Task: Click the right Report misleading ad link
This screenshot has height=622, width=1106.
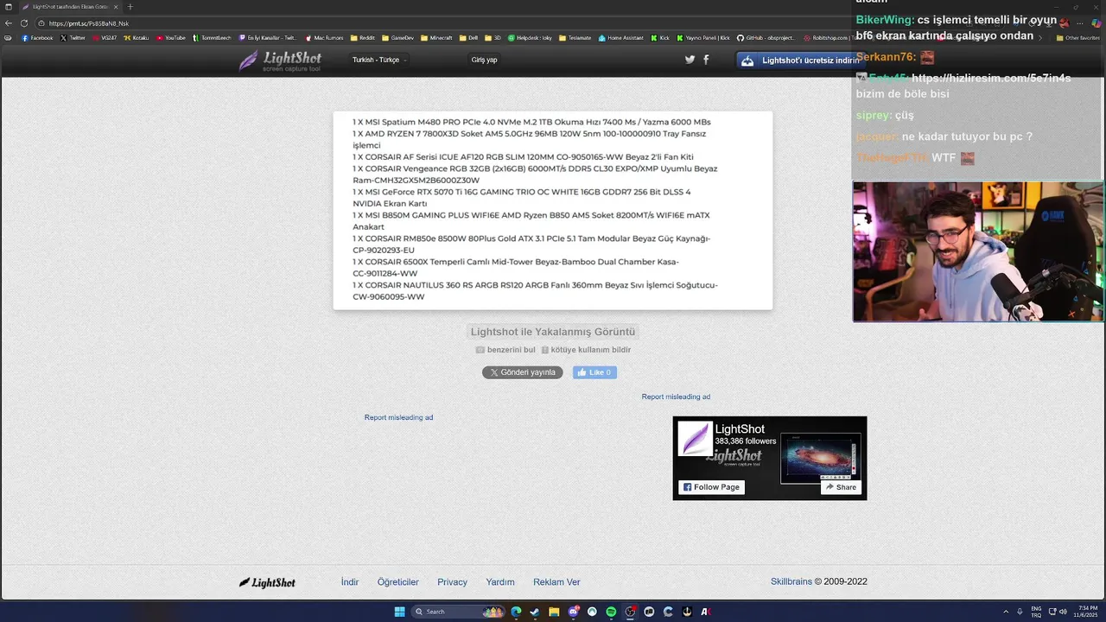Action: [676, 397]
